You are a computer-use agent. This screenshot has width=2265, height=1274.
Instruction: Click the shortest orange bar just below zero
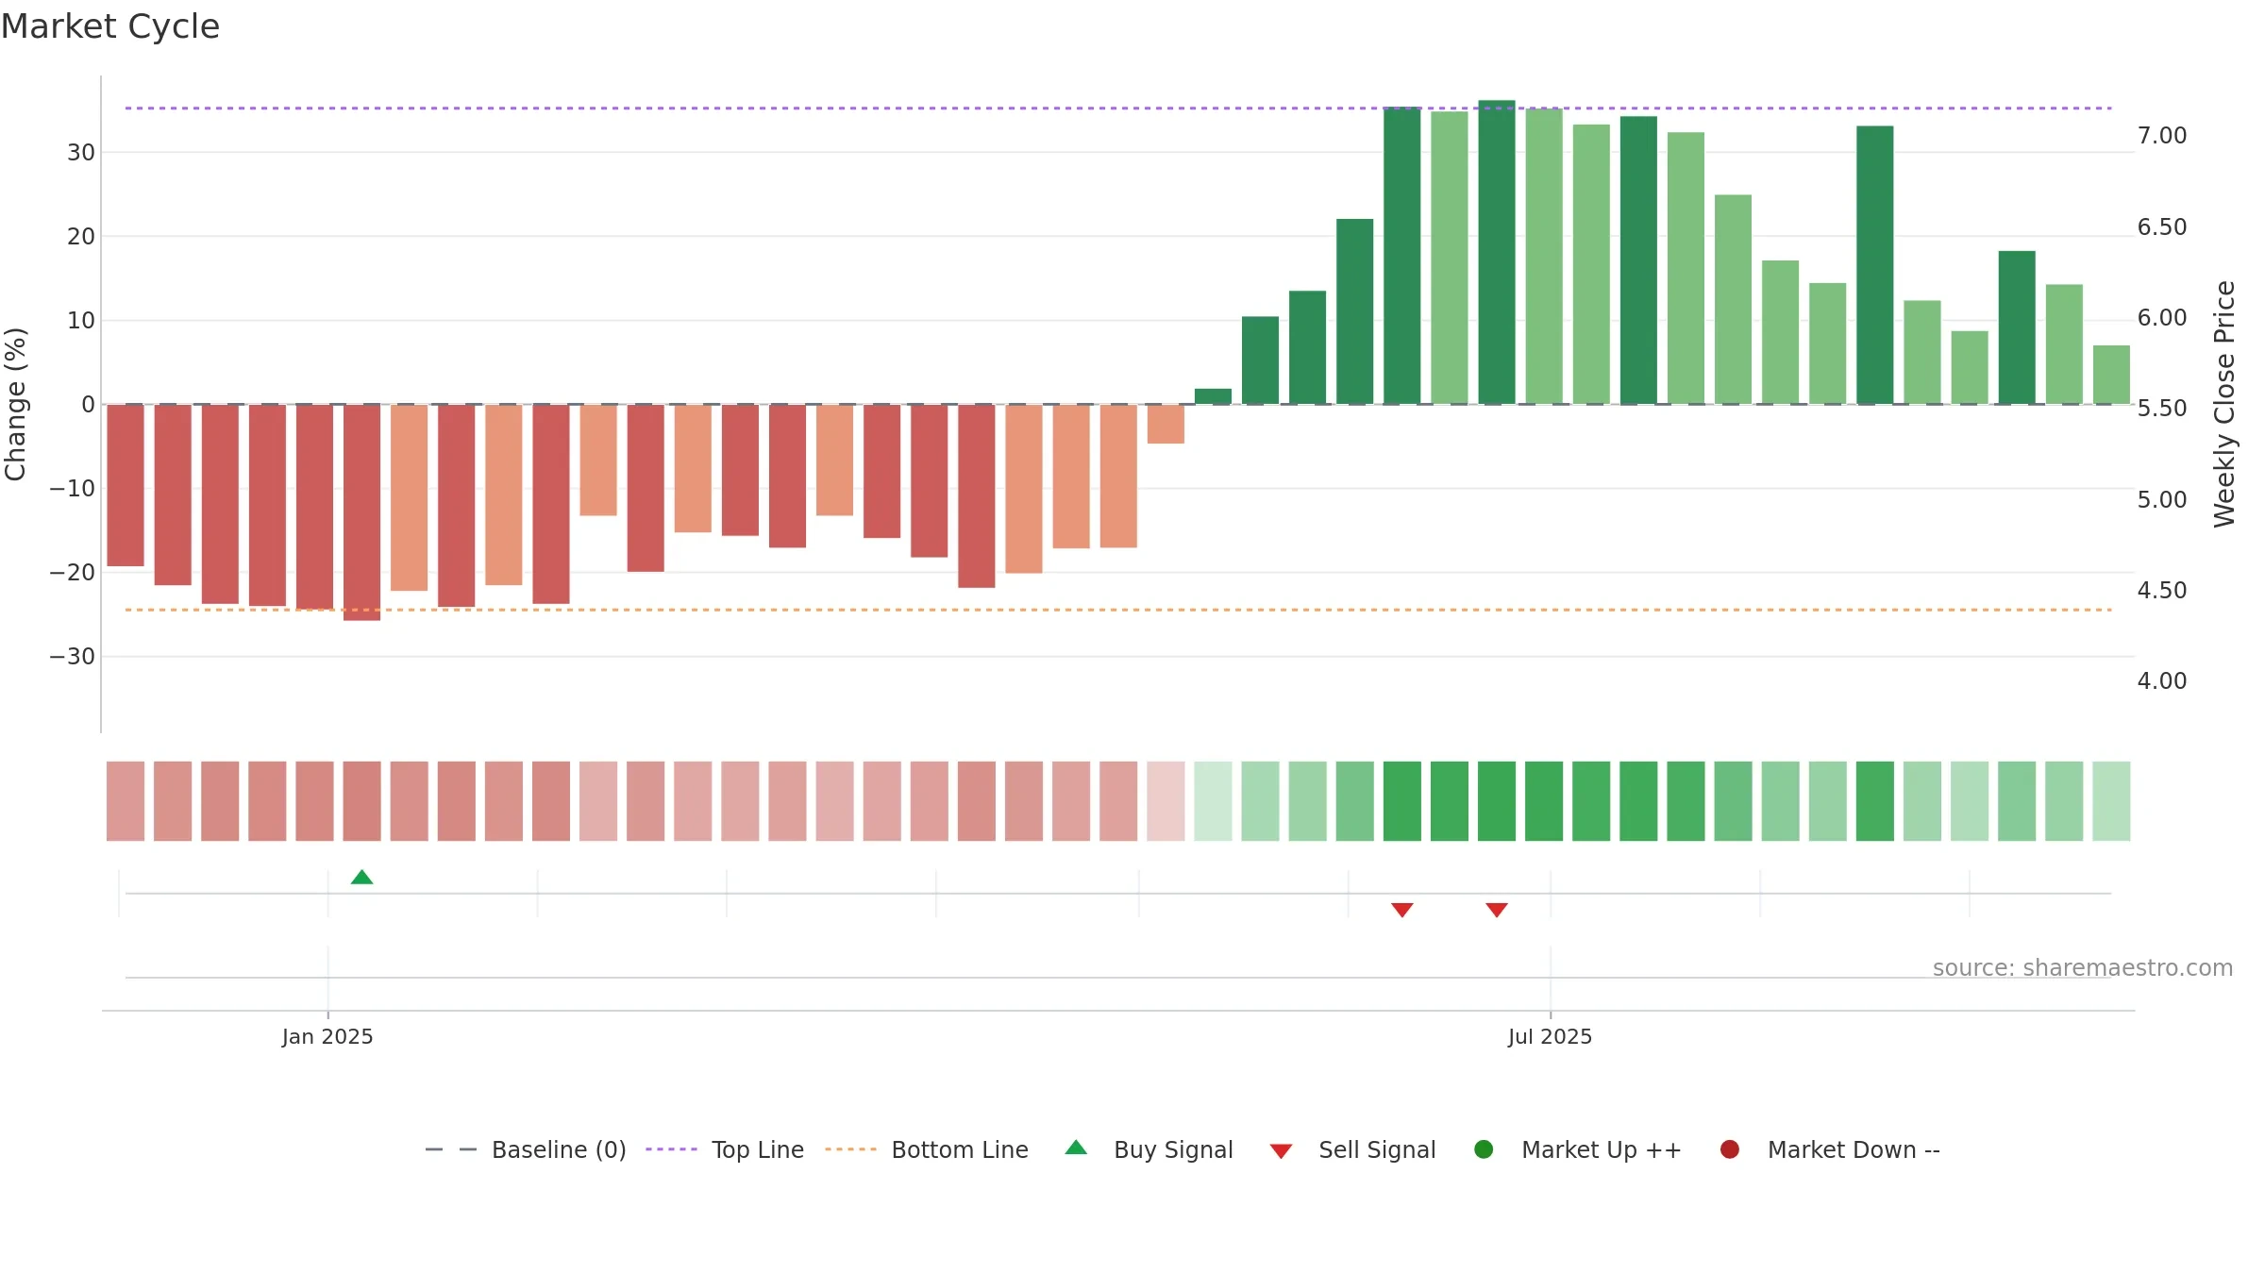(x=1166, y=424)
